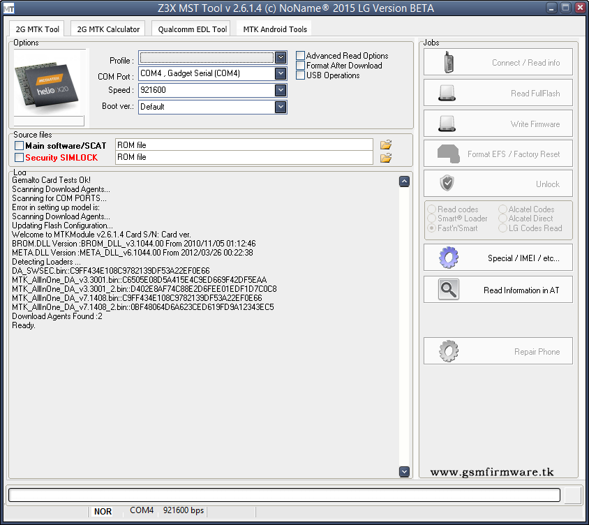Click the phone icon on Connect / Read info
This screenshot has width=589, height=525.
(448, 62)
